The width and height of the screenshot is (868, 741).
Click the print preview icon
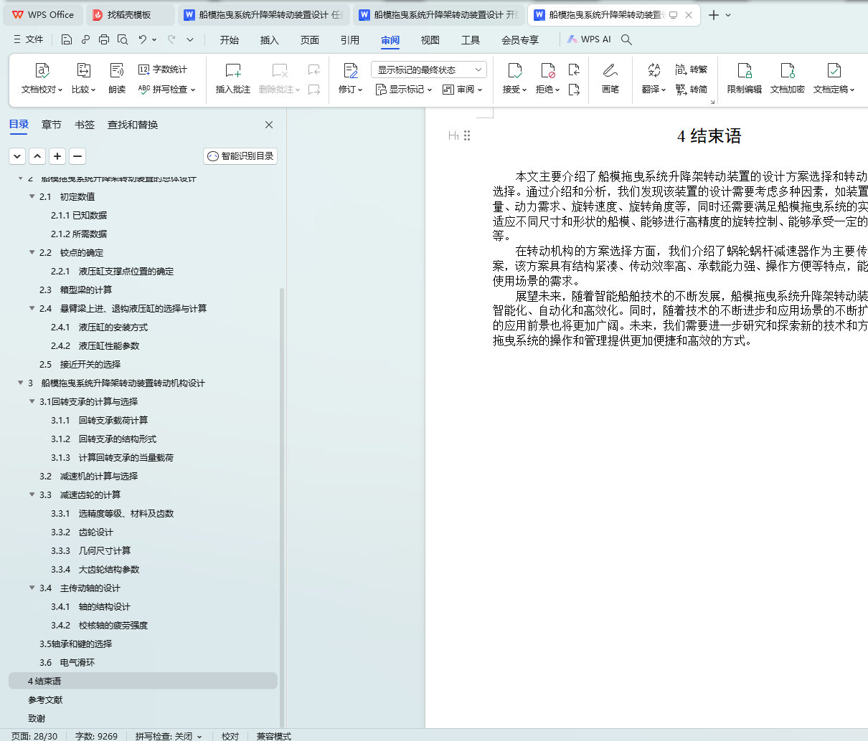pyautogui.click(x=123, y=39)
